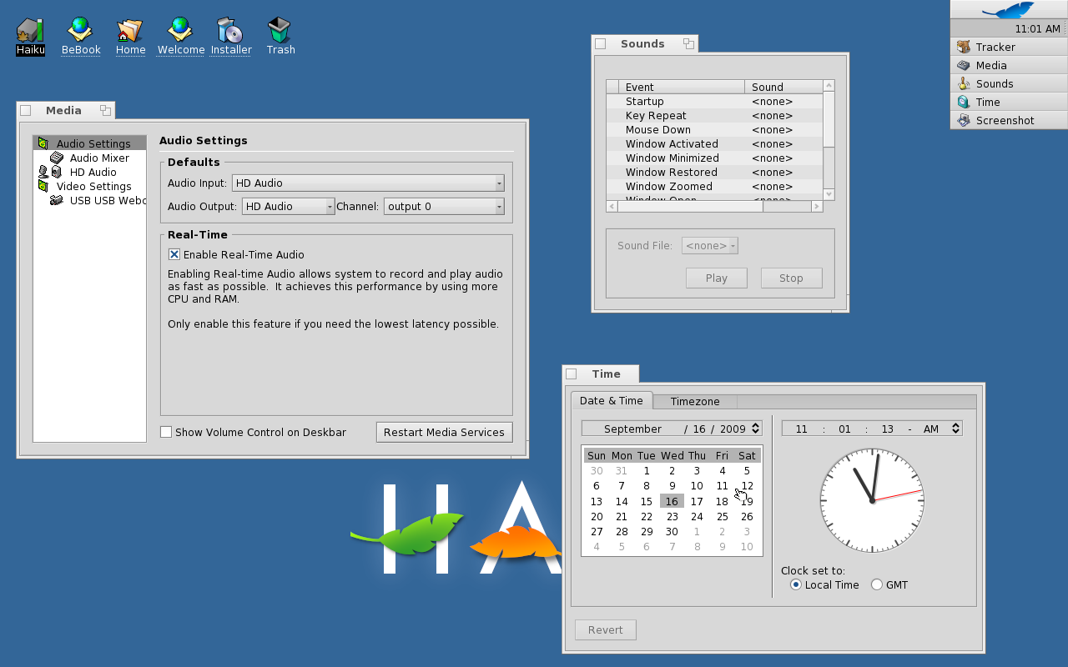The width and height of the screenshot is (1068, 667).
Task: Click the Tracker icon in the Deskbar
Action: point(964,47)
